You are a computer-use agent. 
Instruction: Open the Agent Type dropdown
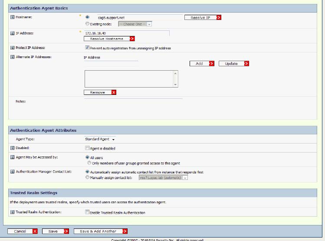[x=100, y=140]
